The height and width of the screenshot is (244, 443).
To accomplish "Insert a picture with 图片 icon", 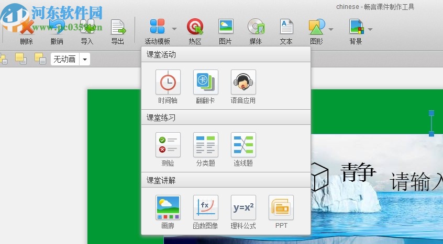I will click(x=226, y=27).
